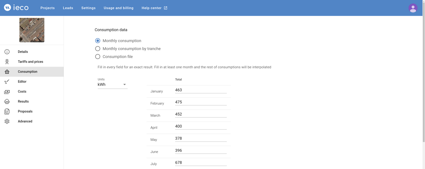Open the Projects menu
This screenshot has width=425, height=169.
click(x=47, y=8)
